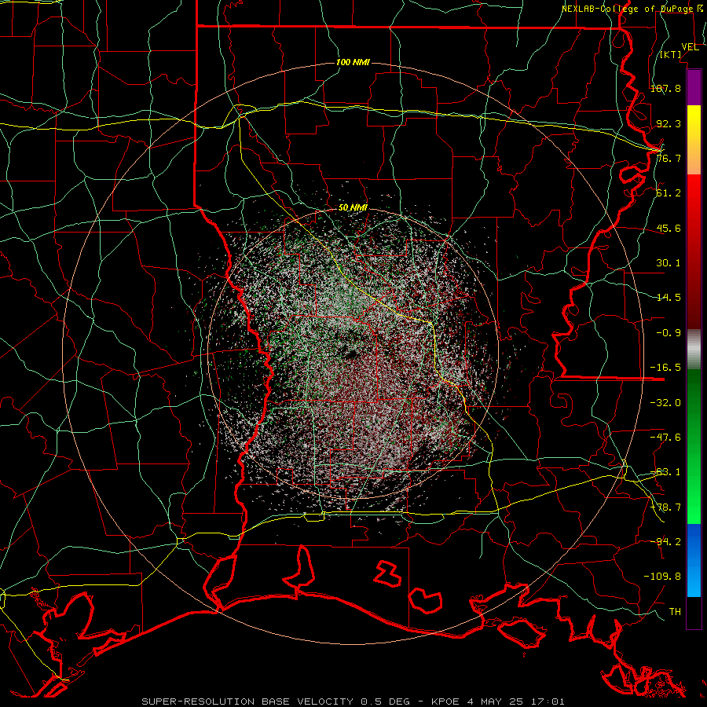This screenshot has width=707, height=707.
Task: Click the gray near-zero segment of color bar
Action: point(694,350)
